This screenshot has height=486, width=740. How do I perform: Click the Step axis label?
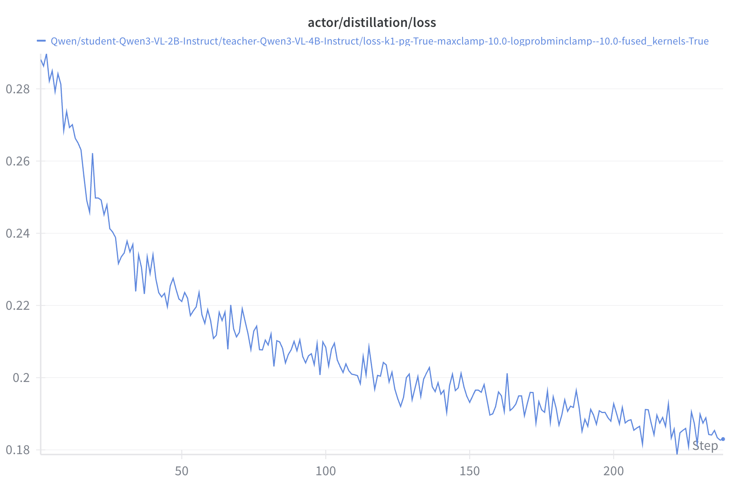point(705,446)
